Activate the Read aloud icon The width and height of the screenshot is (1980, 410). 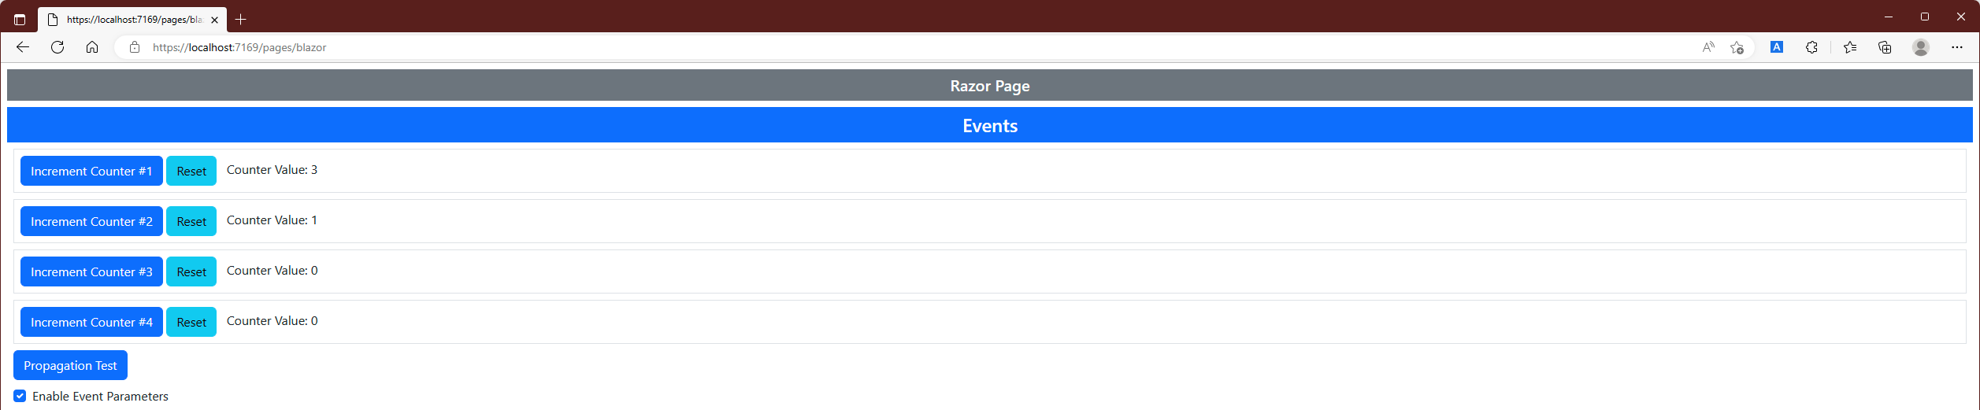1708,47
